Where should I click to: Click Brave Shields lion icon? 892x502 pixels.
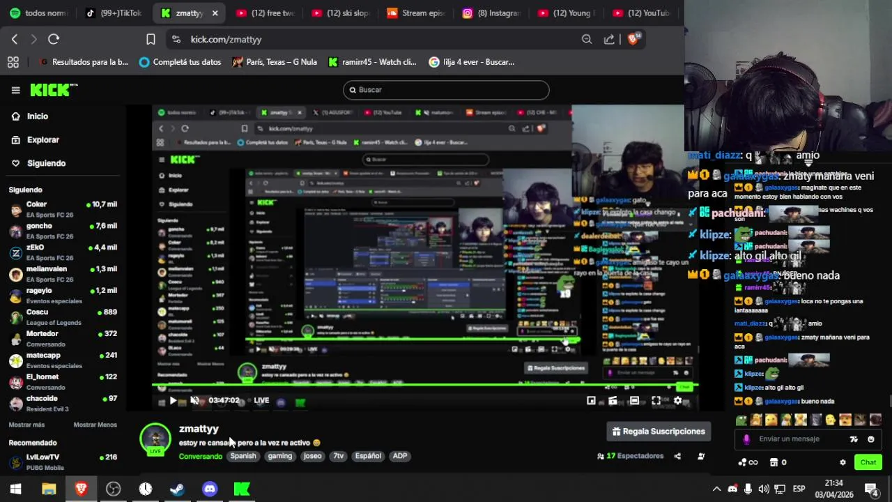point(633,39)
